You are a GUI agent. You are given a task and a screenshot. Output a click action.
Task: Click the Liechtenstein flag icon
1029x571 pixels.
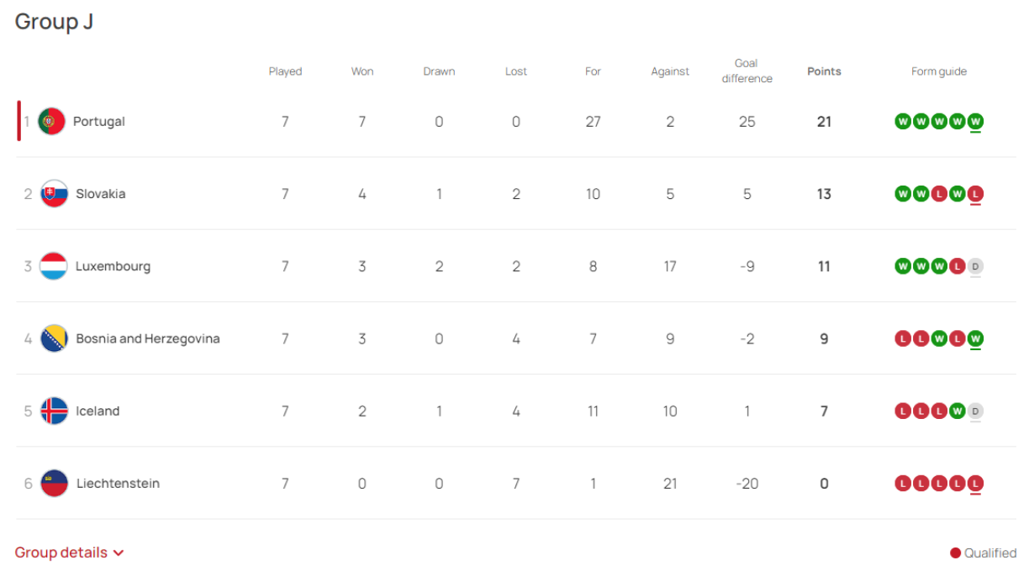click(x=52, y=483)
